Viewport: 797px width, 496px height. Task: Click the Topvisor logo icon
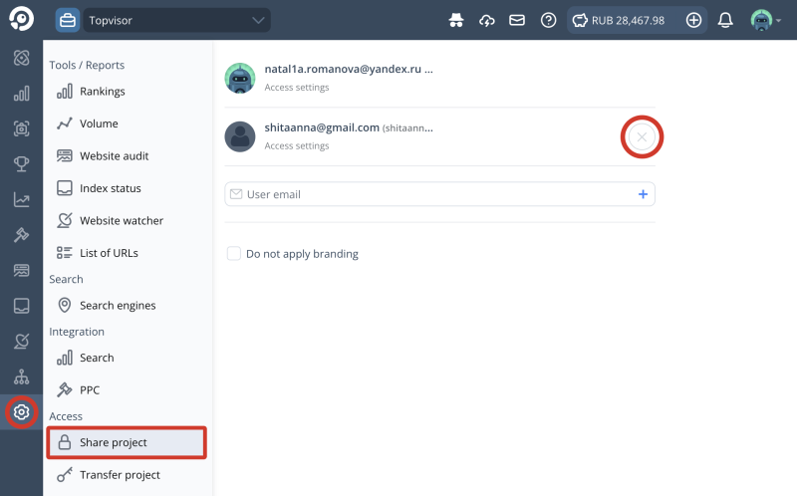click(21, 19)
